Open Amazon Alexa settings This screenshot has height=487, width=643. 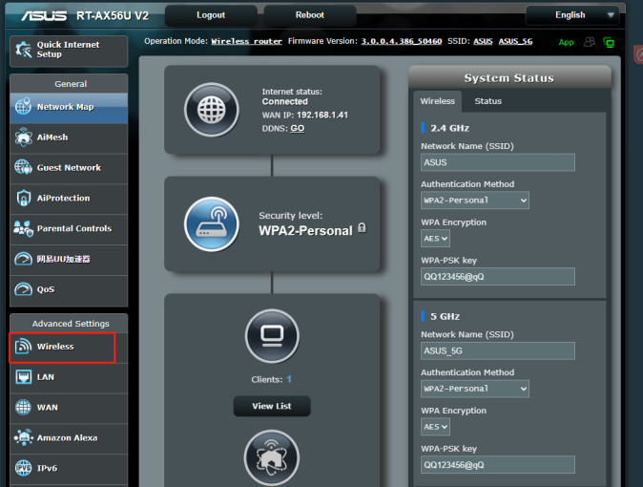69,438
